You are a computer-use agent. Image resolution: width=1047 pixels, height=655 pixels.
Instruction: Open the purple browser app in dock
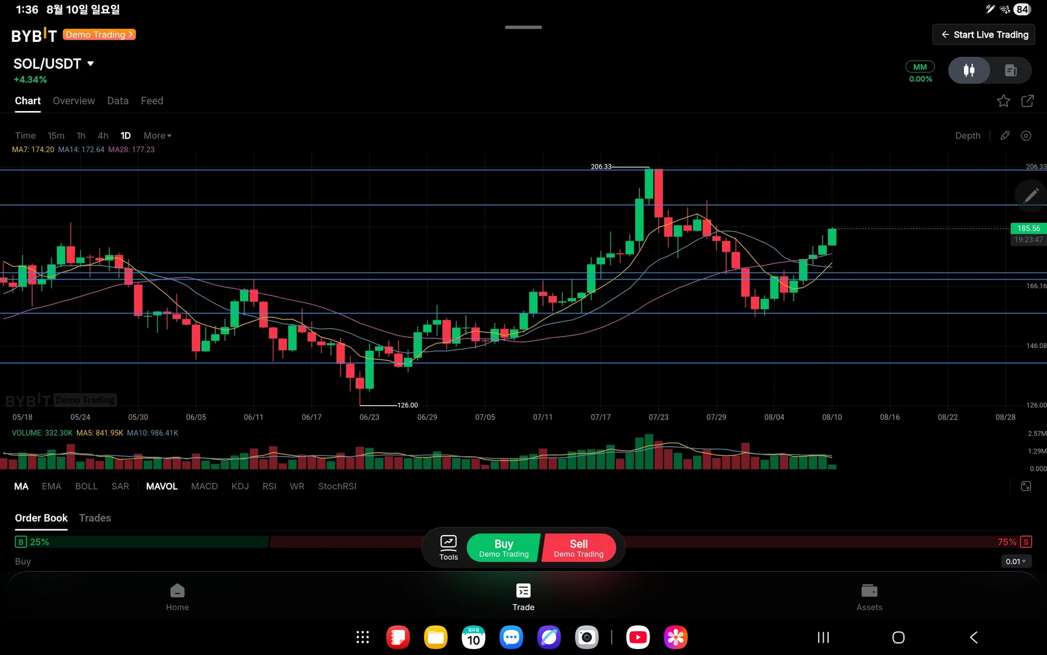549,637
